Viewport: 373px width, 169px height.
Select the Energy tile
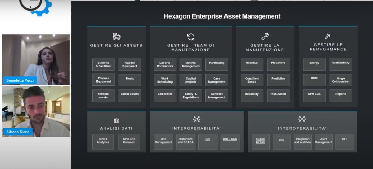[314, 64]
